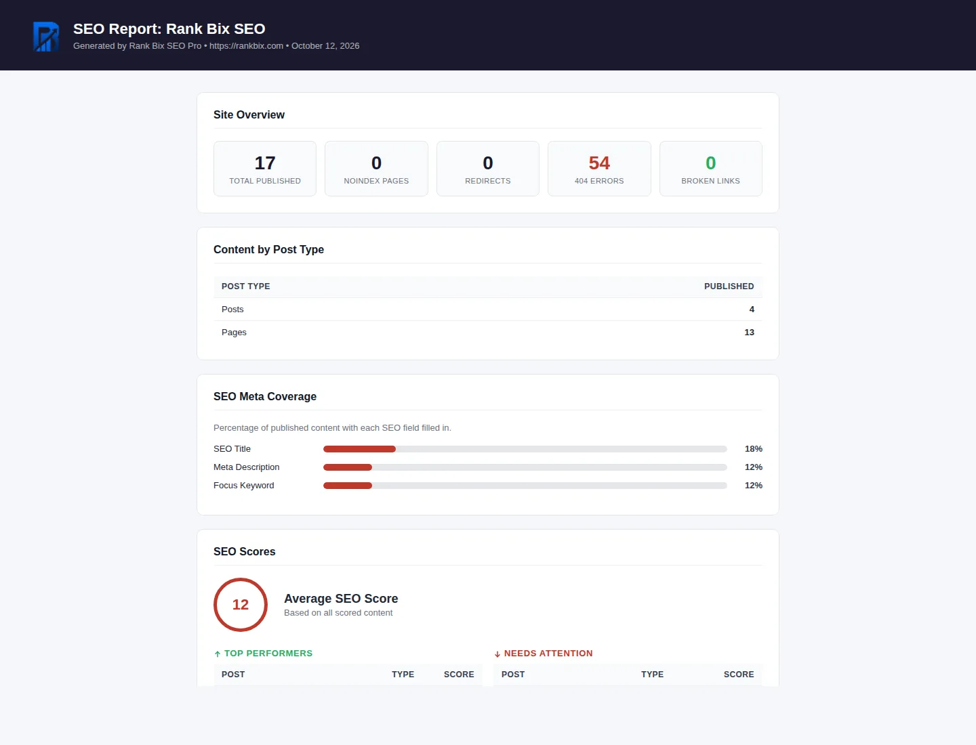Click the "SCORE" header in Top Performers table

(459, 675)
